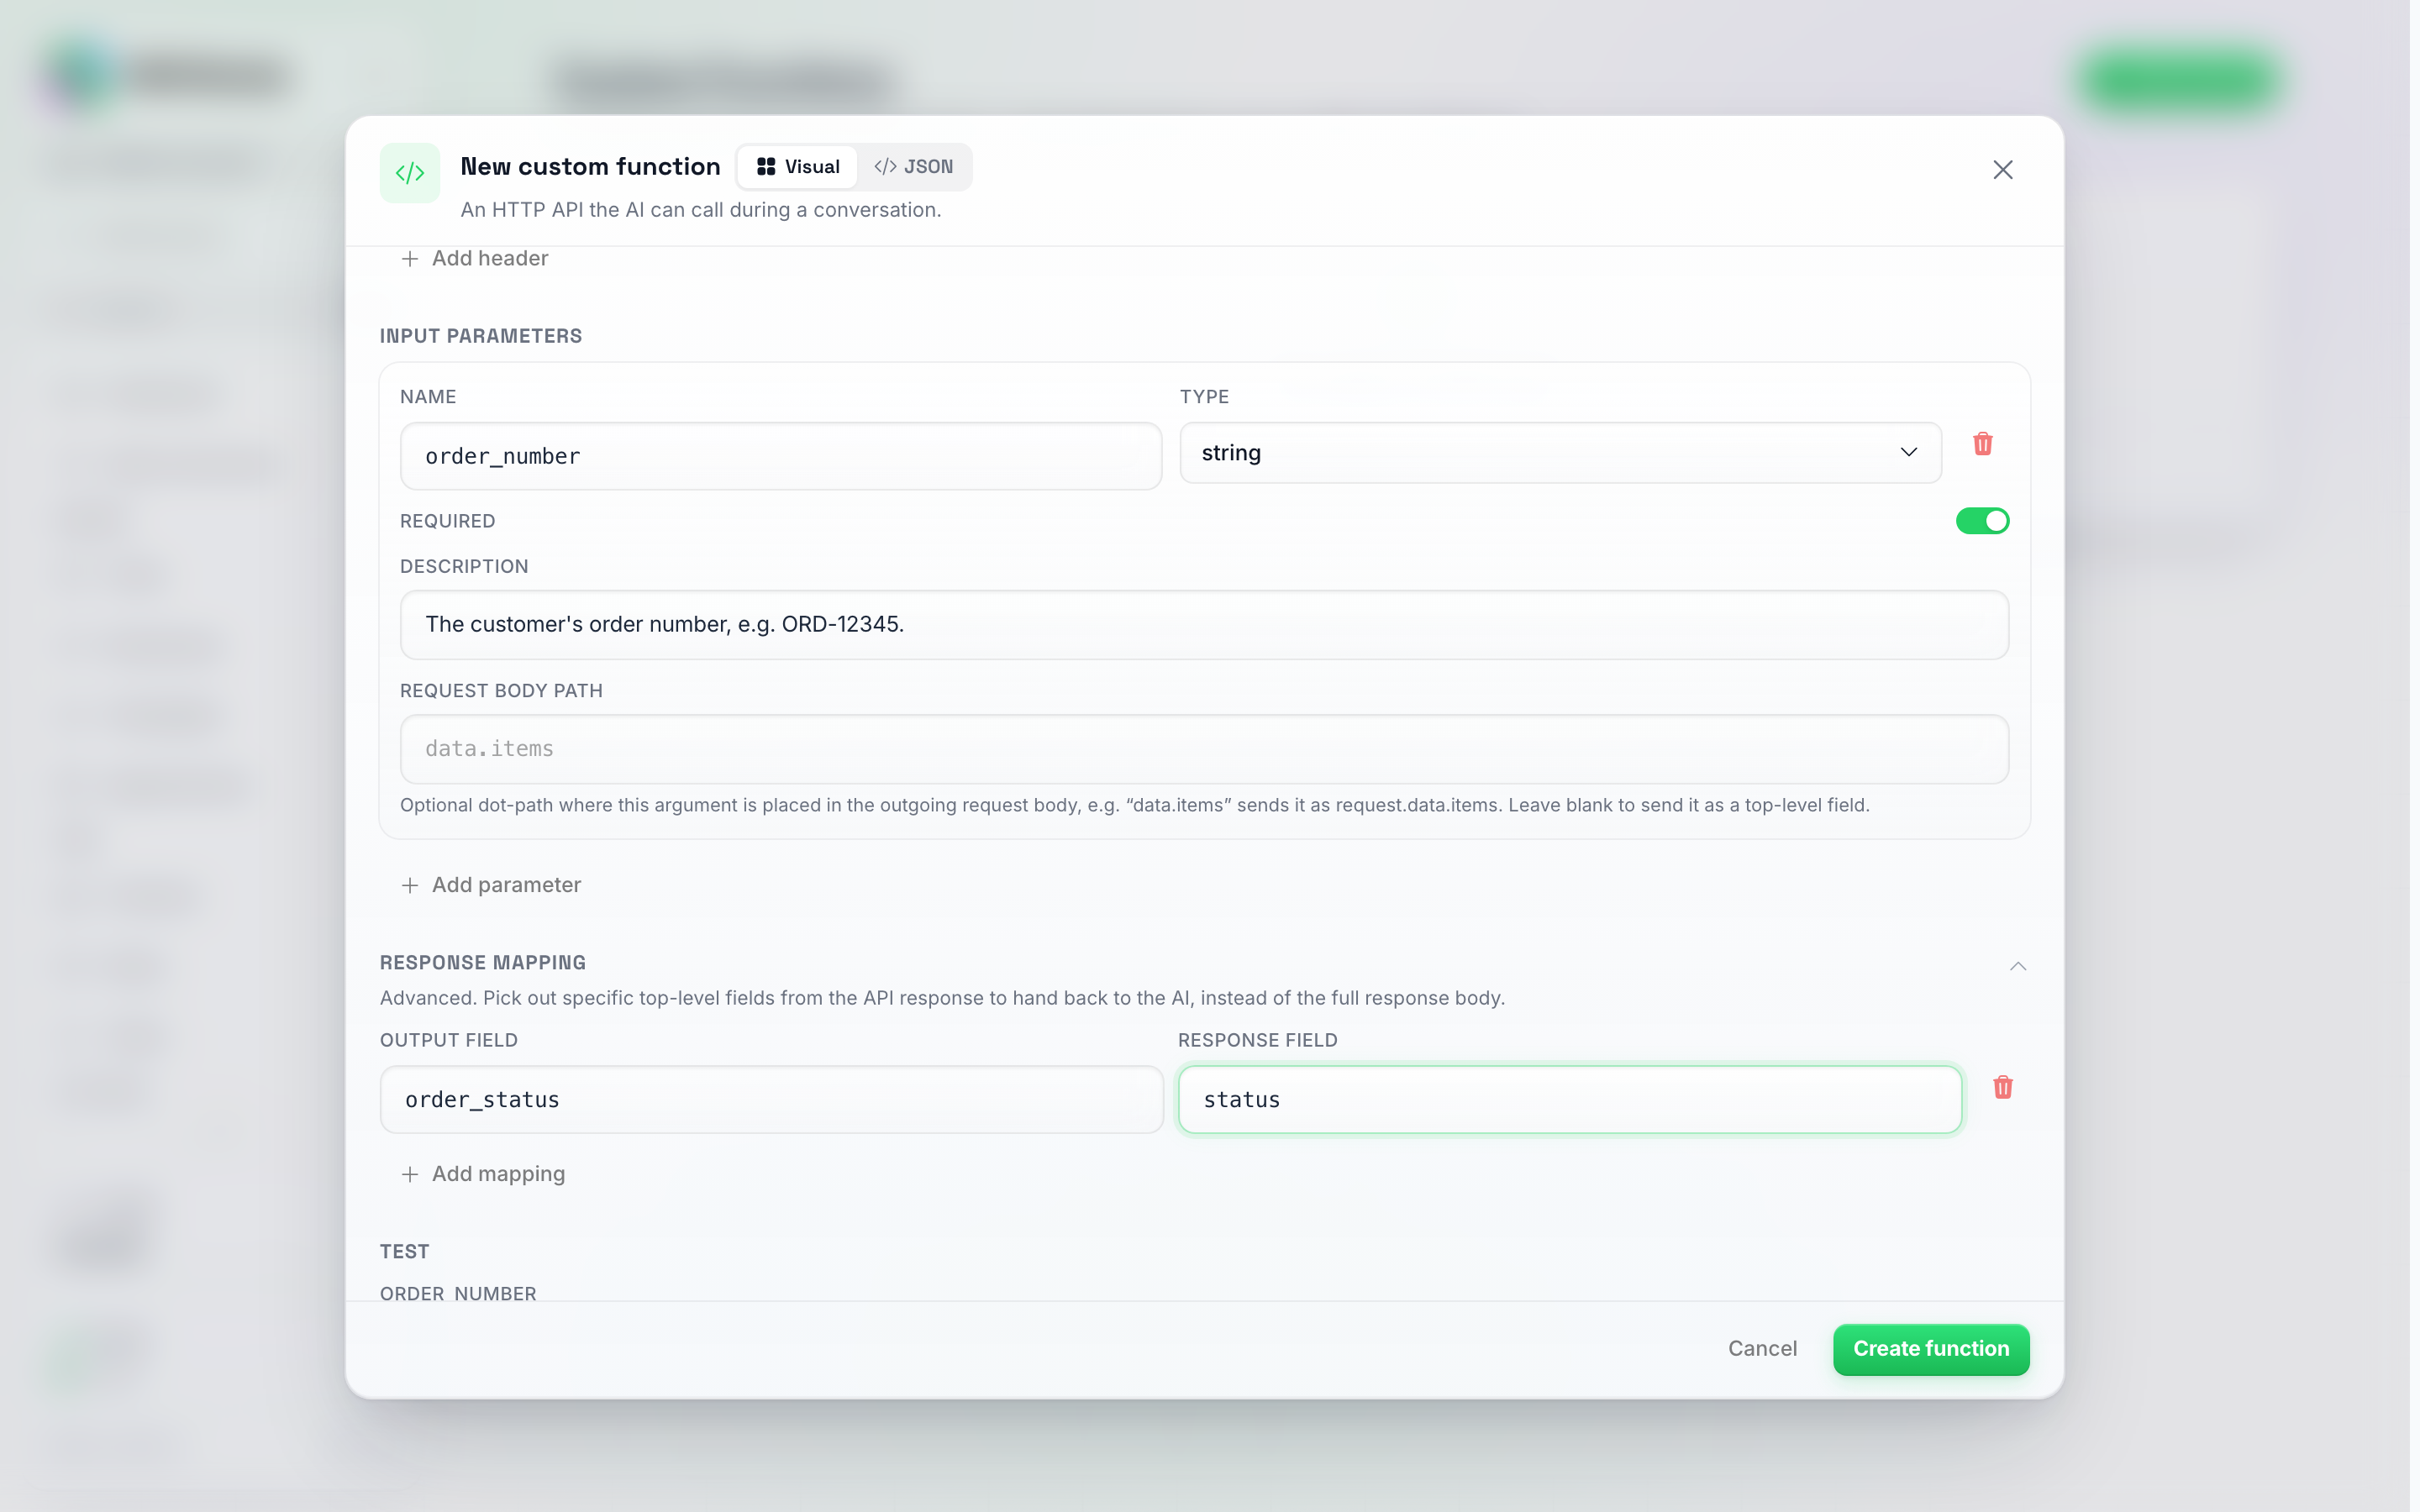Click the Test section heading
Viewport: 2420px width, 1512px height.
pos(405,1252)
